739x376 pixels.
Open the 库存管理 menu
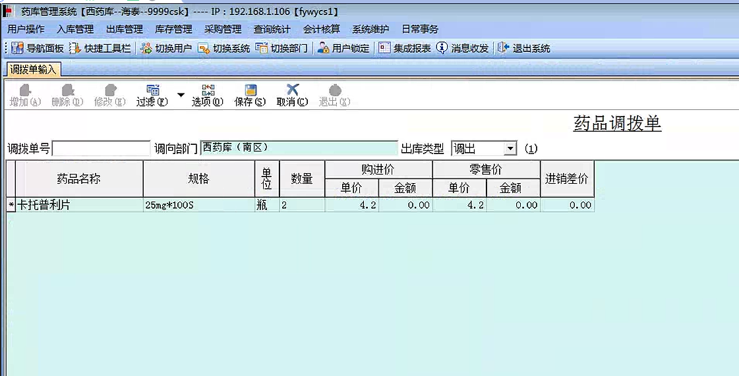(x=173, y=29)
